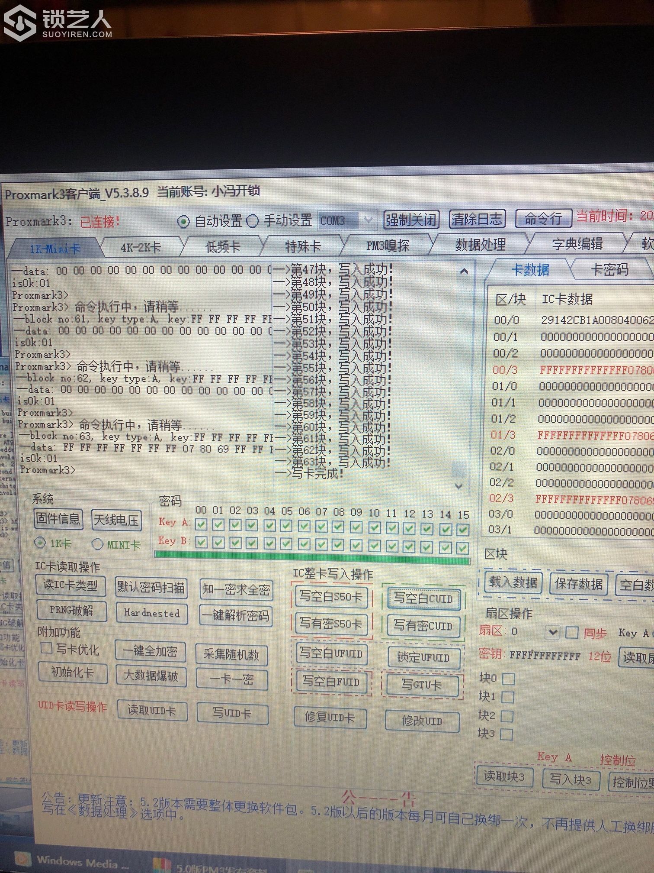Screen dimensions: 654x873
Task: Enable the 写卡优化 checkbox
Action: [47, 648]
